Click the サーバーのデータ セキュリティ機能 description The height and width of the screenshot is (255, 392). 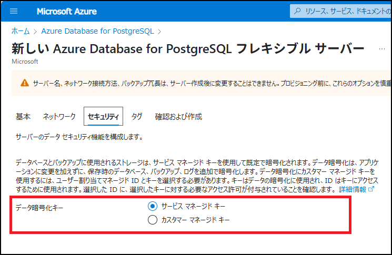point(79,137)
